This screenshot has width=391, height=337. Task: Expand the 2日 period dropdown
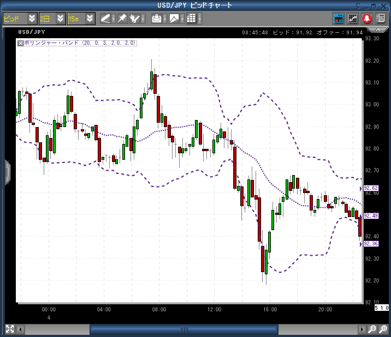[x=61, y=18]
